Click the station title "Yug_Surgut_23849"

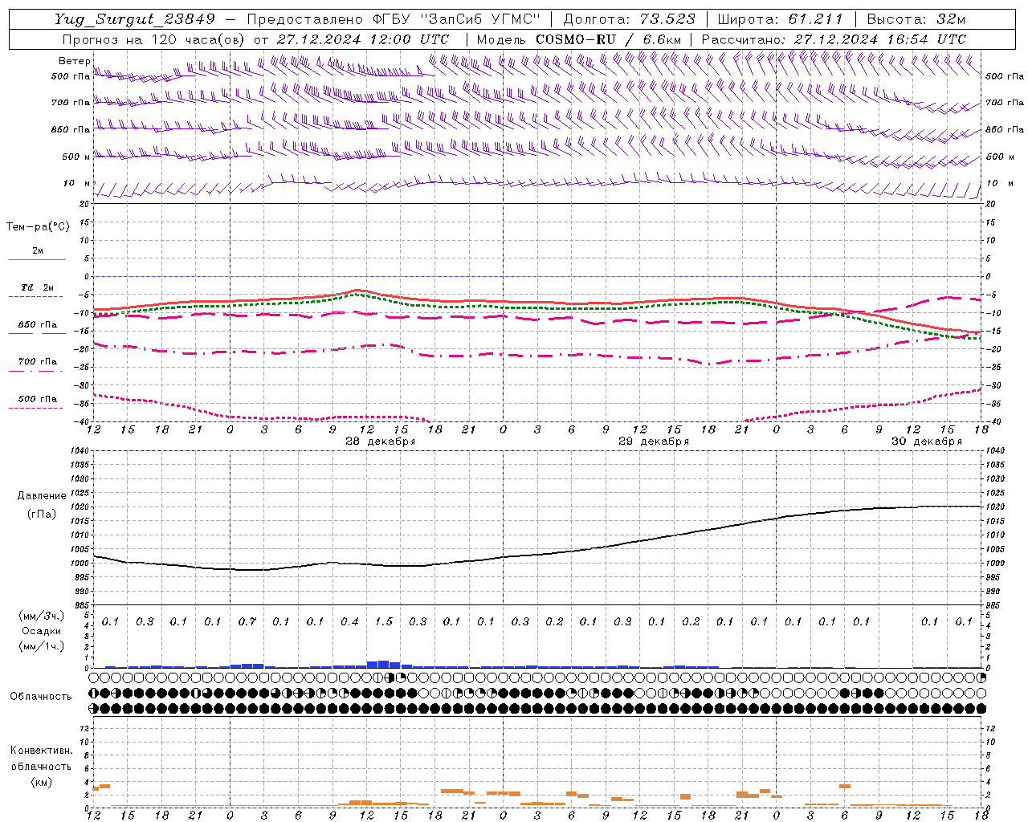coord(135,19)
